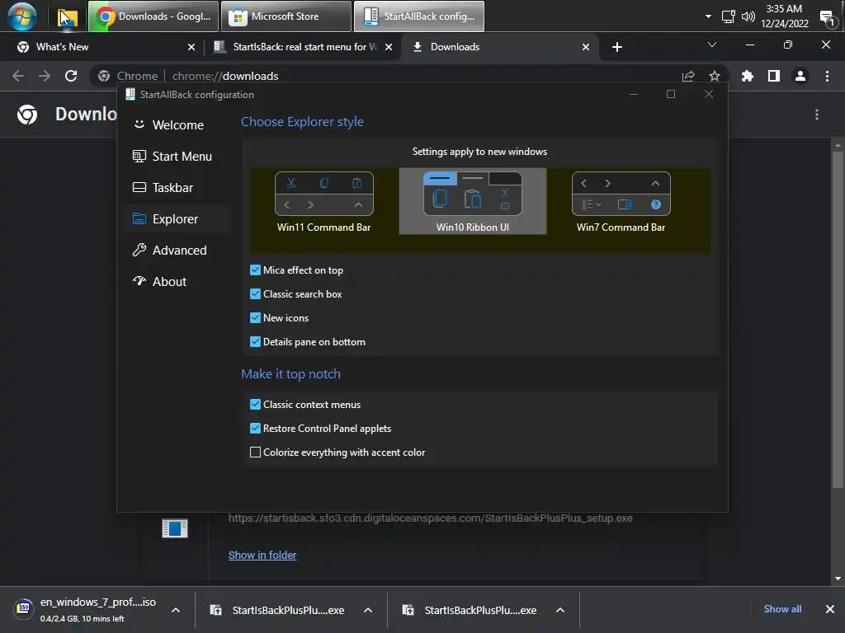Image resolution: width=845 pixels, height=633 pixels.
Task: Switch to Downloads Google Chrome taskbar button
Action: tap(153, 16)
